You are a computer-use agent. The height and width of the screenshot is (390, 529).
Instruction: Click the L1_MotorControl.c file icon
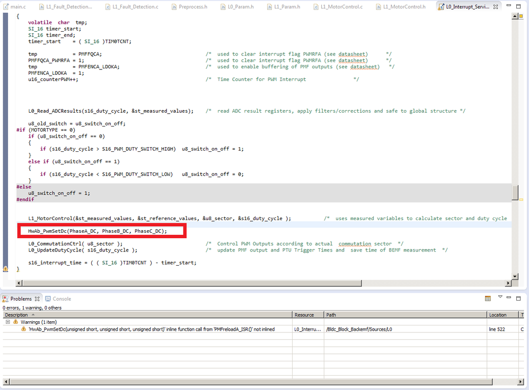[x=316, y=7]
